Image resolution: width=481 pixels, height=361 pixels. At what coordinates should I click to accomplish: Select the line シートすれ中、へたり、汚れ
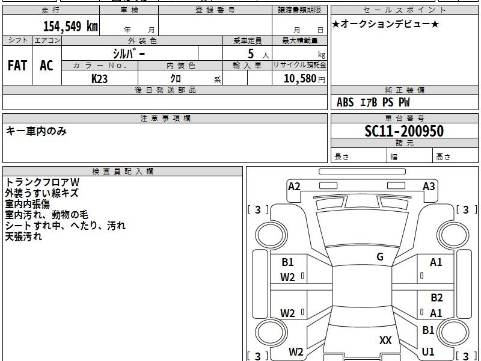66,226
